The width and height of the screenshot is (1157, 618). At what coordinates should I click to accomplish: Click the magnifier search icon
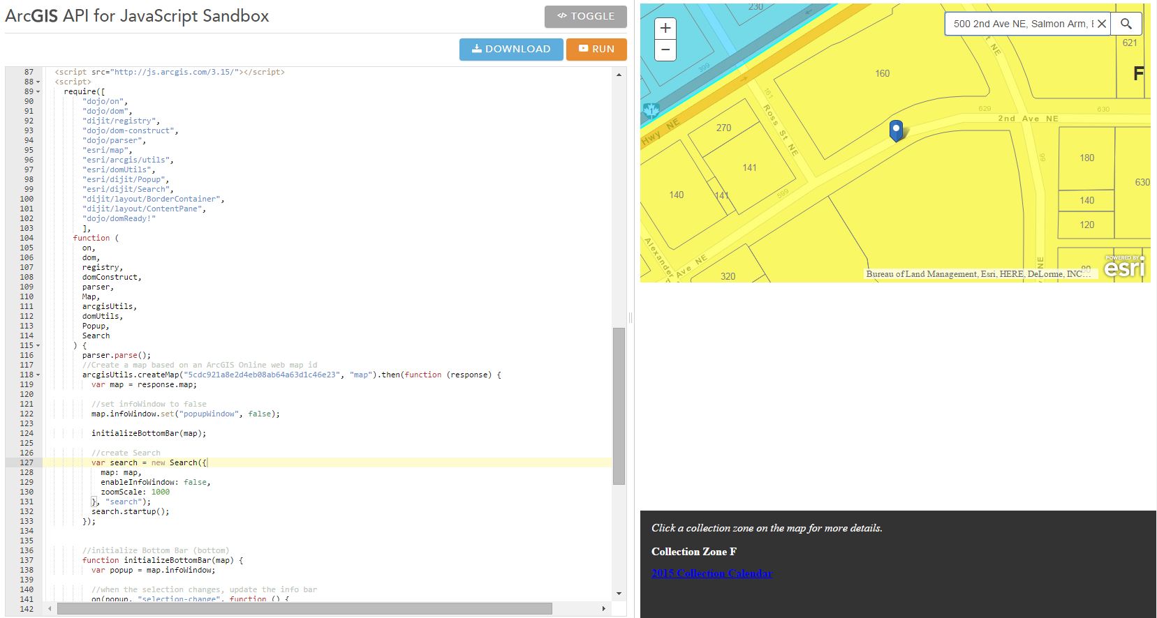pos(1126,24)
